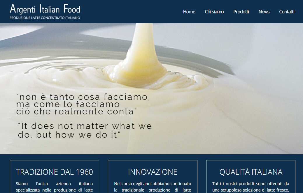Select the Qualità Italiana card heading
This screenshot has width=303, height=193.
[x=251, y=172]
